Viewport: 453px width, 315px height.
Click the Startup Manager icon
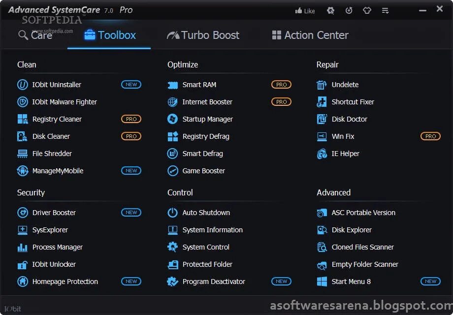(x=173, y=119)
